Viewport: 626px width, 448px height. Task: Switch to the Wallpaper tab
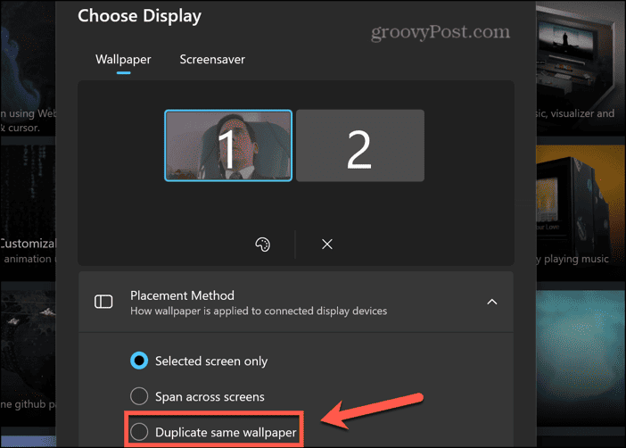[x=123, y=60]
